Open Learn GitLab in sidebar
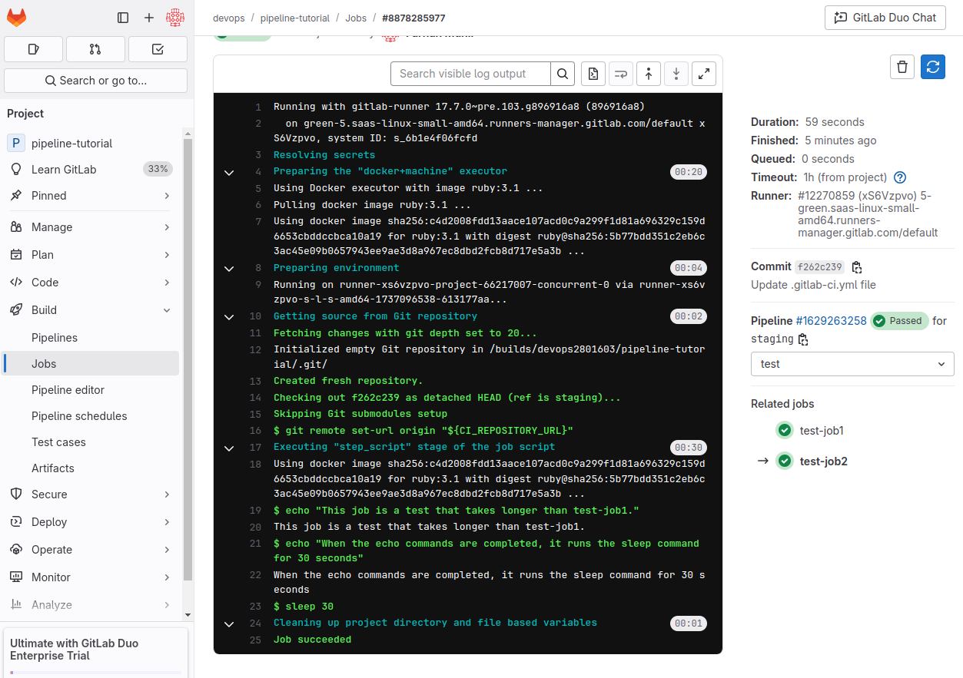The width and height of the screenshot is (963, 678). 91,170
